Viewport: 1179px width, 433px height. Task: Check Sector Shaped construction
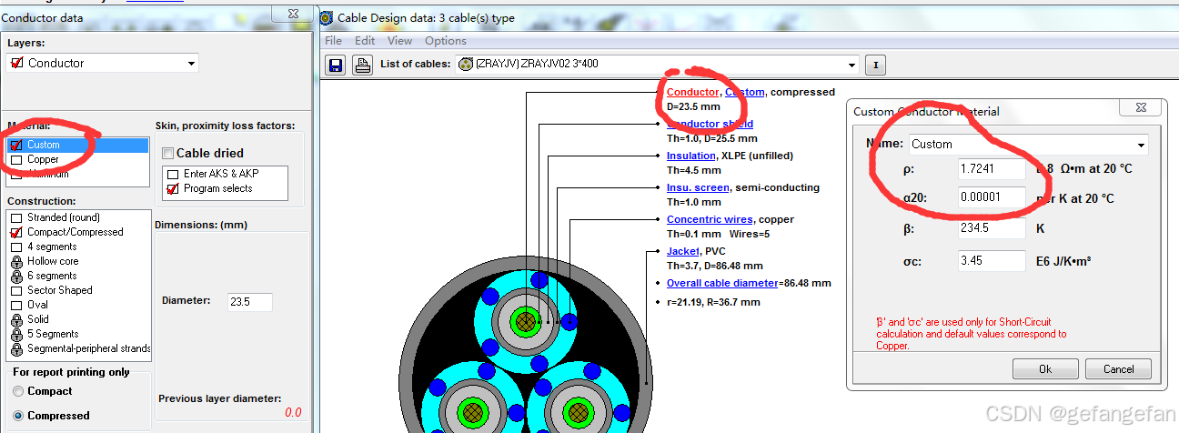click(16, 290)
